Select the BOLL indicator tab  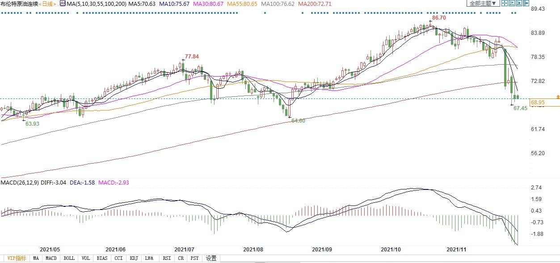point(69,258)
